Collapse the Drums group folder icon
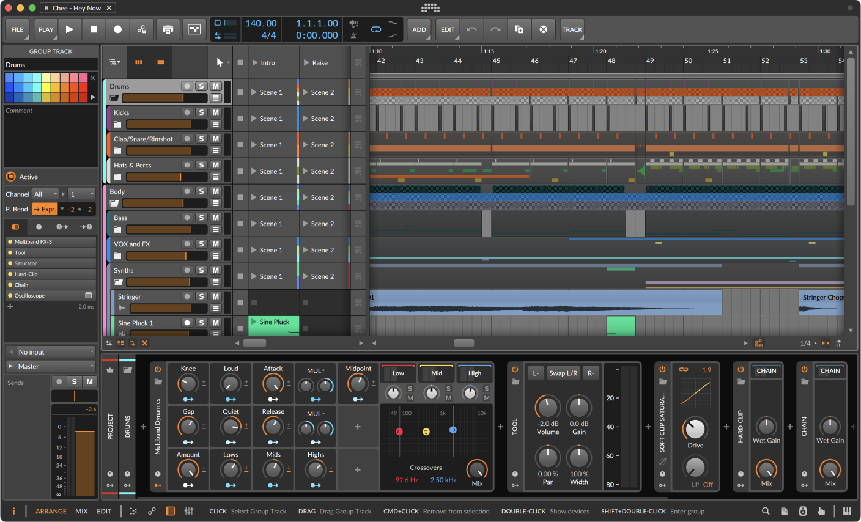Viewport: 861px width, 522px height. 114,98
